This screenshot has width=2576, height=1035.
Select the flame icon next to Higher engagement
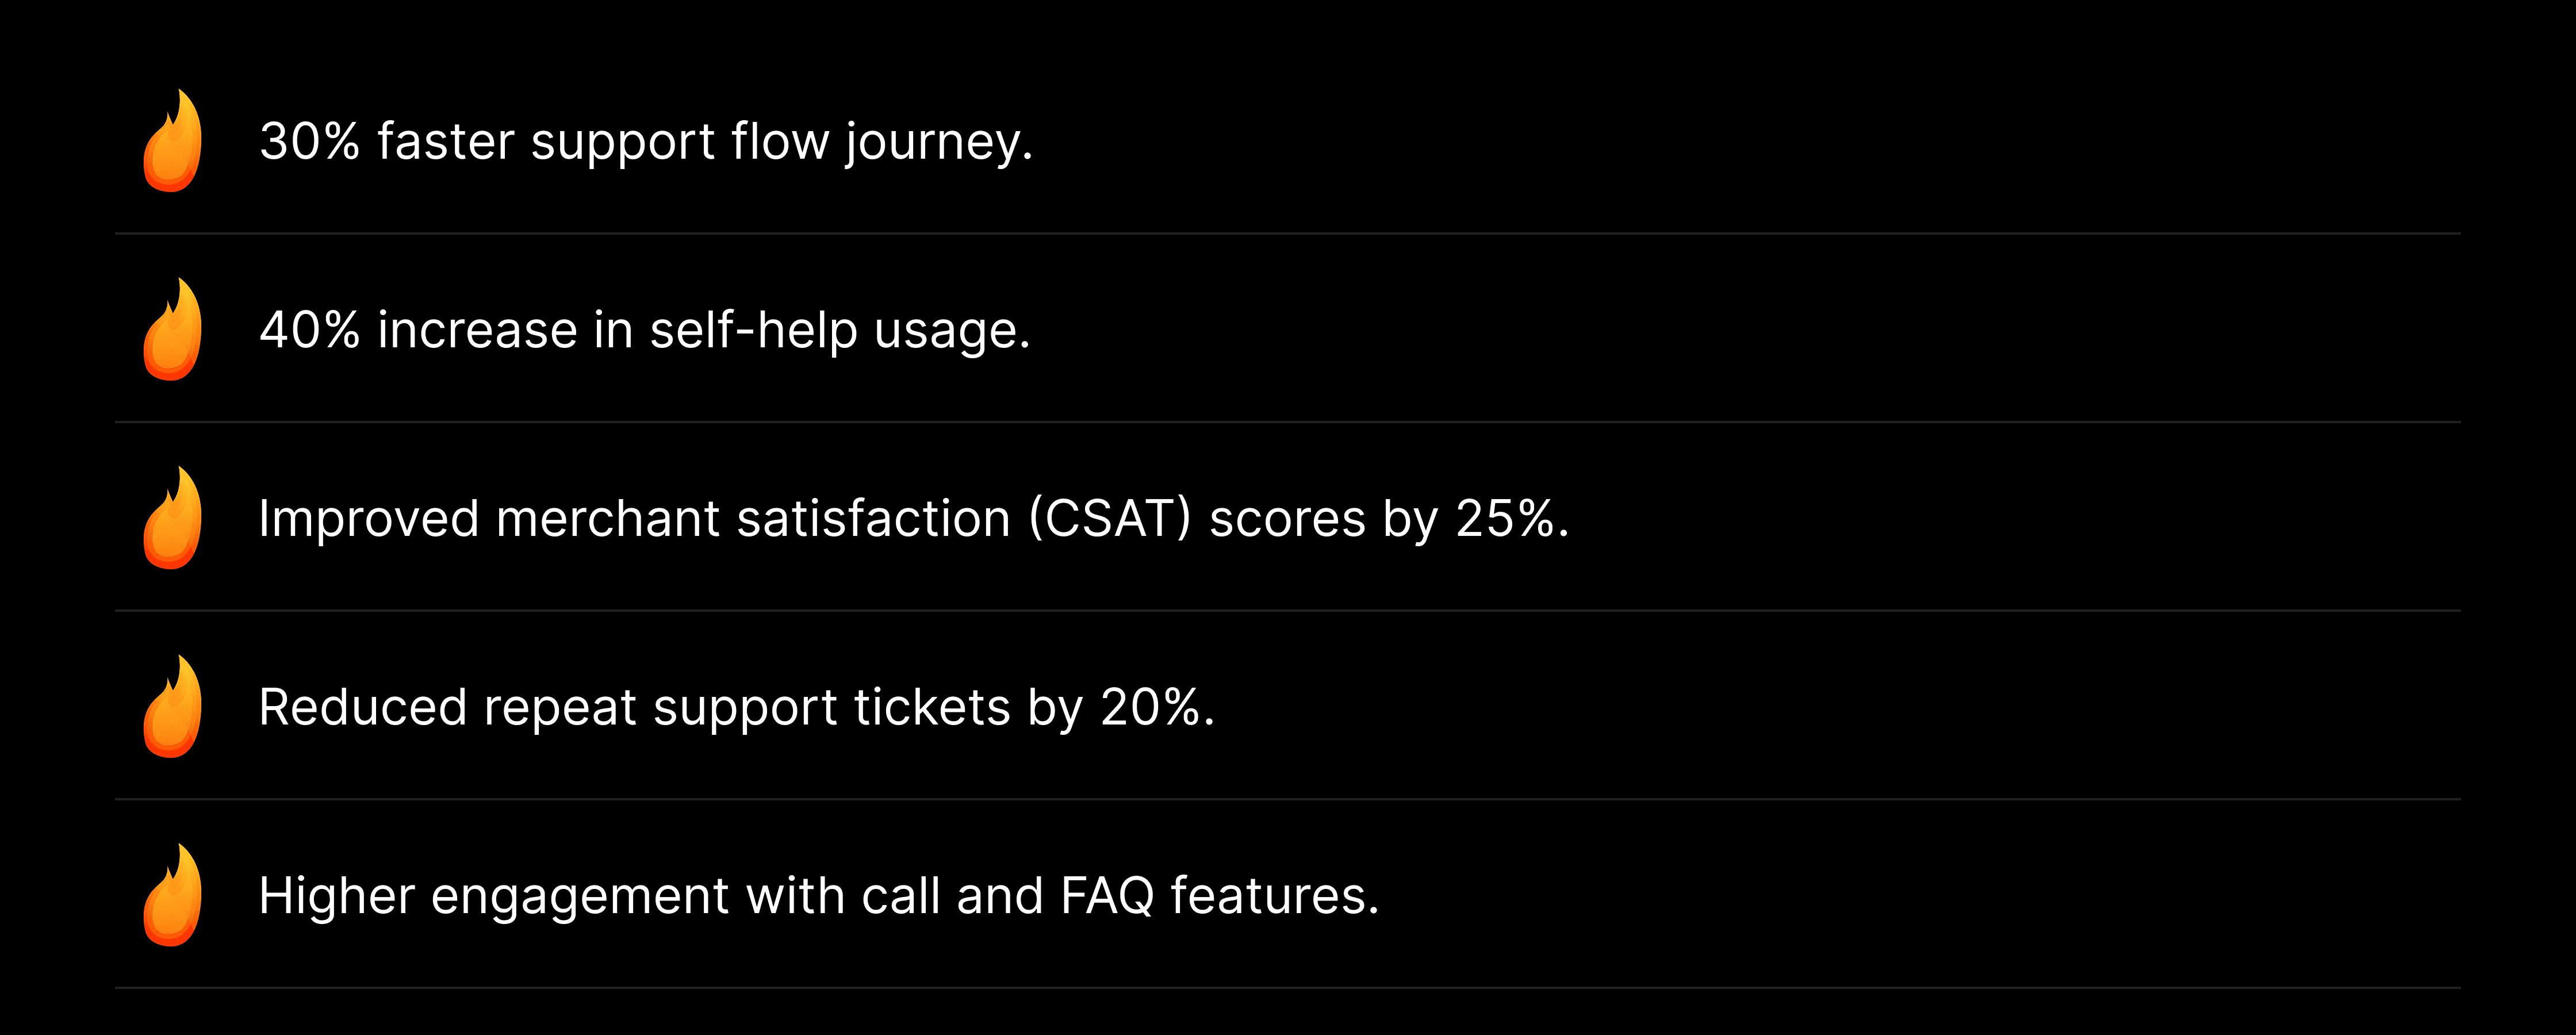pos(172,895)
